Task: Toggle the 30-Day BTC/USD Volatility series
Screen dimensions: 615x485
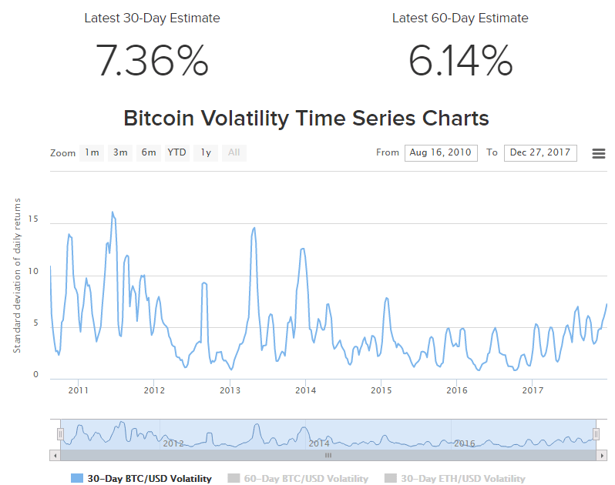Action: [149, 478]
